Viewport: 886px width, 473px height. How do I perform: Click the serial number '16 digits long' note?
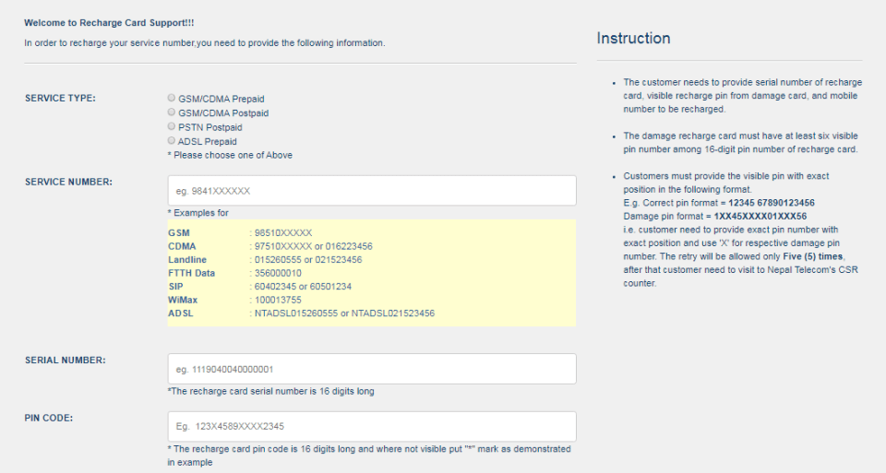pyautogui.click(x=270, y=391)
